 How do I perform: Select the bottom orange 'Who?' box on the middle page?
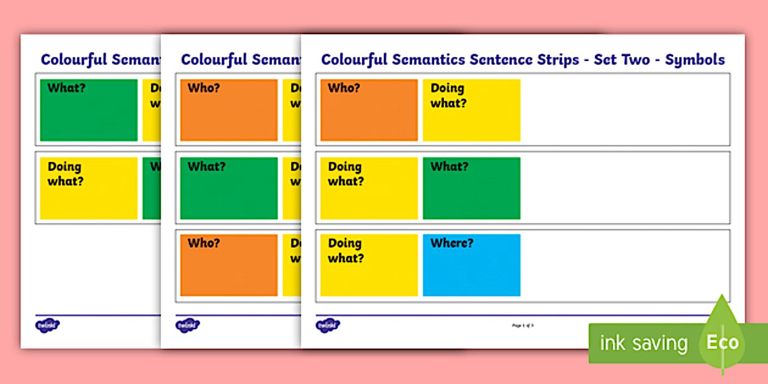[x=229, y=265]
